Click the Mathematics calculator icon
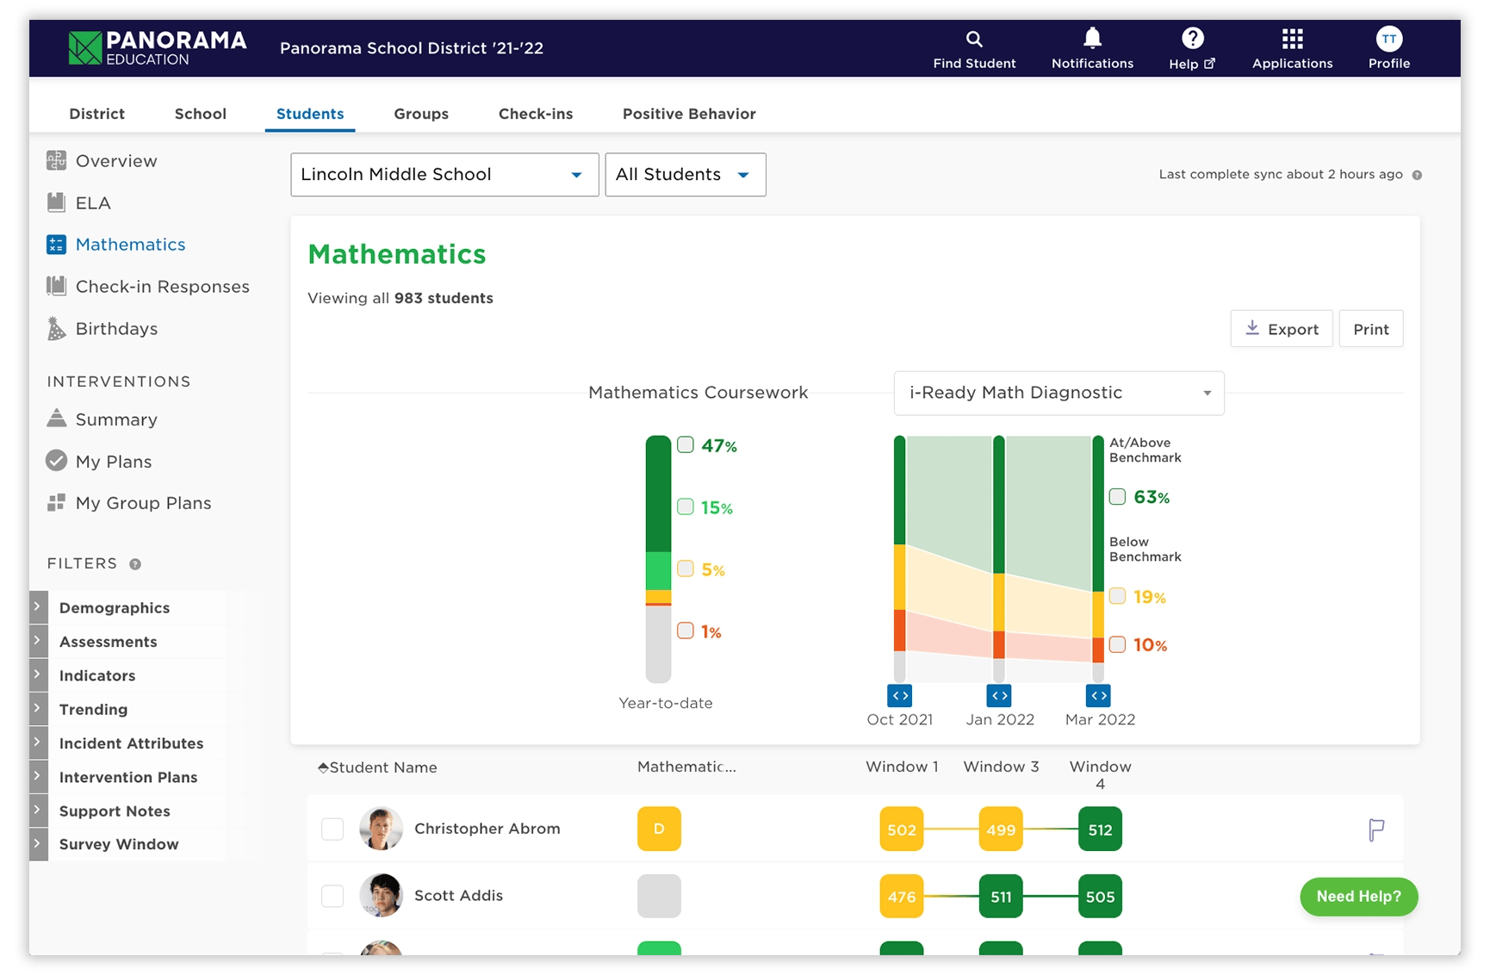The width and height of the screenshot is (1490, 975). coord(56,245)
